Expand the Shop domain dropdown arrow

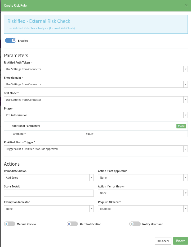coord(185,84)
